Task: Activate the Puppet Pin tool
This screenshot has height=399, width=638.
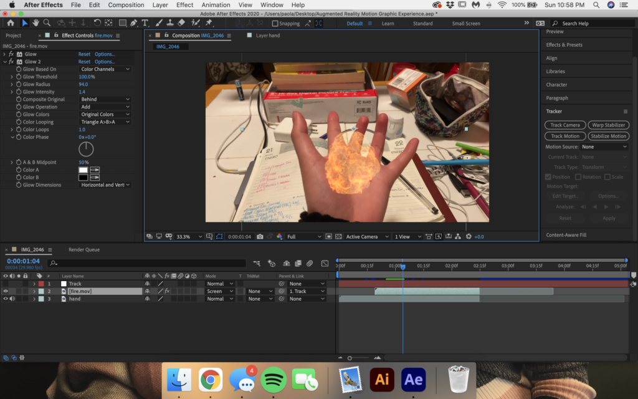Action: point(209,23)
